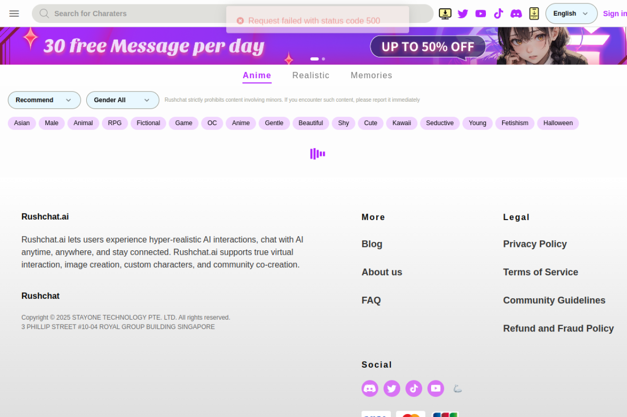Select the Halloween tag

pyautogui.click(x=558, y=123)
